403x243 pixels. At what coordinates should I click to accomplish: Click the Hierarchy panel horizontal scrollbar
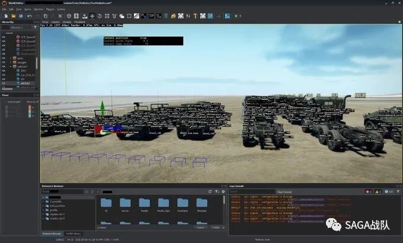pyautogui.click(x=7, y=89)
